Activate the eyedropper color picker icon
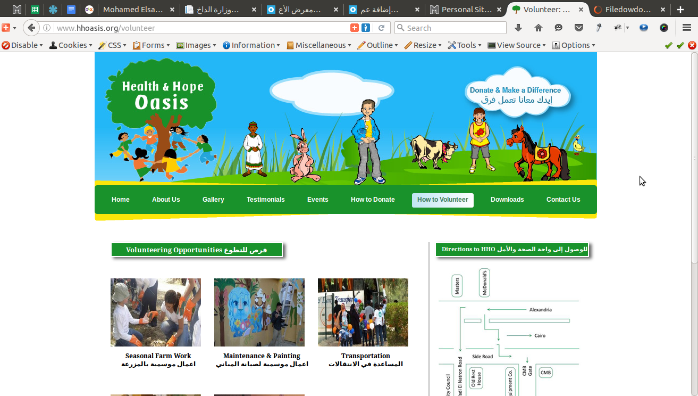The image size is (698, 396). (x=599, y=28)
